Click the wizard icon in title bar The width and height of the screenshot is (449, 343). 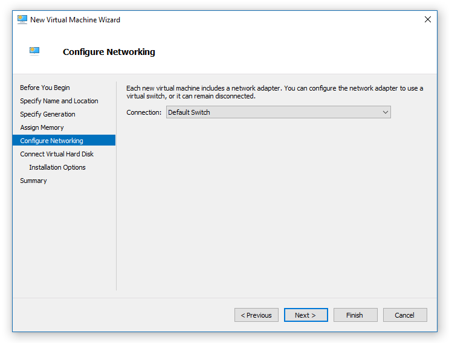[22, 19]
